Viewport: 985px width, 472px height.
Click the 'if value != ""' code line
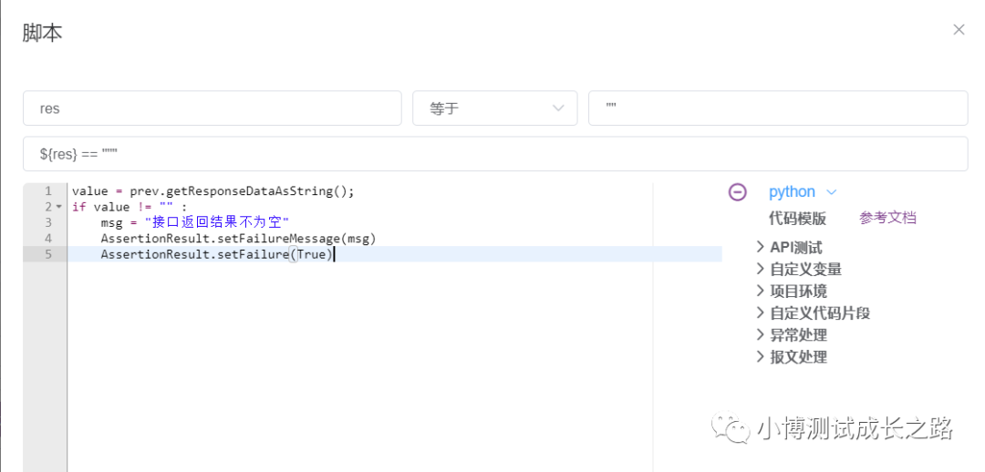click(x=130, y=207)
